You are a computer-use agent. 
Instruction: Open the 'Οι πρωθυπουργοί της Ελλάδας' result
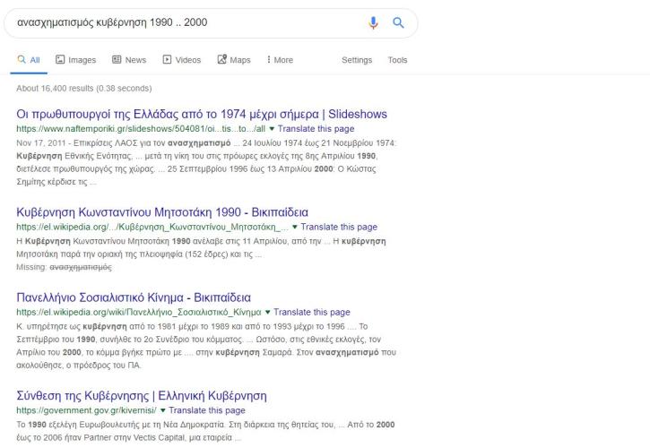(202, 114)
